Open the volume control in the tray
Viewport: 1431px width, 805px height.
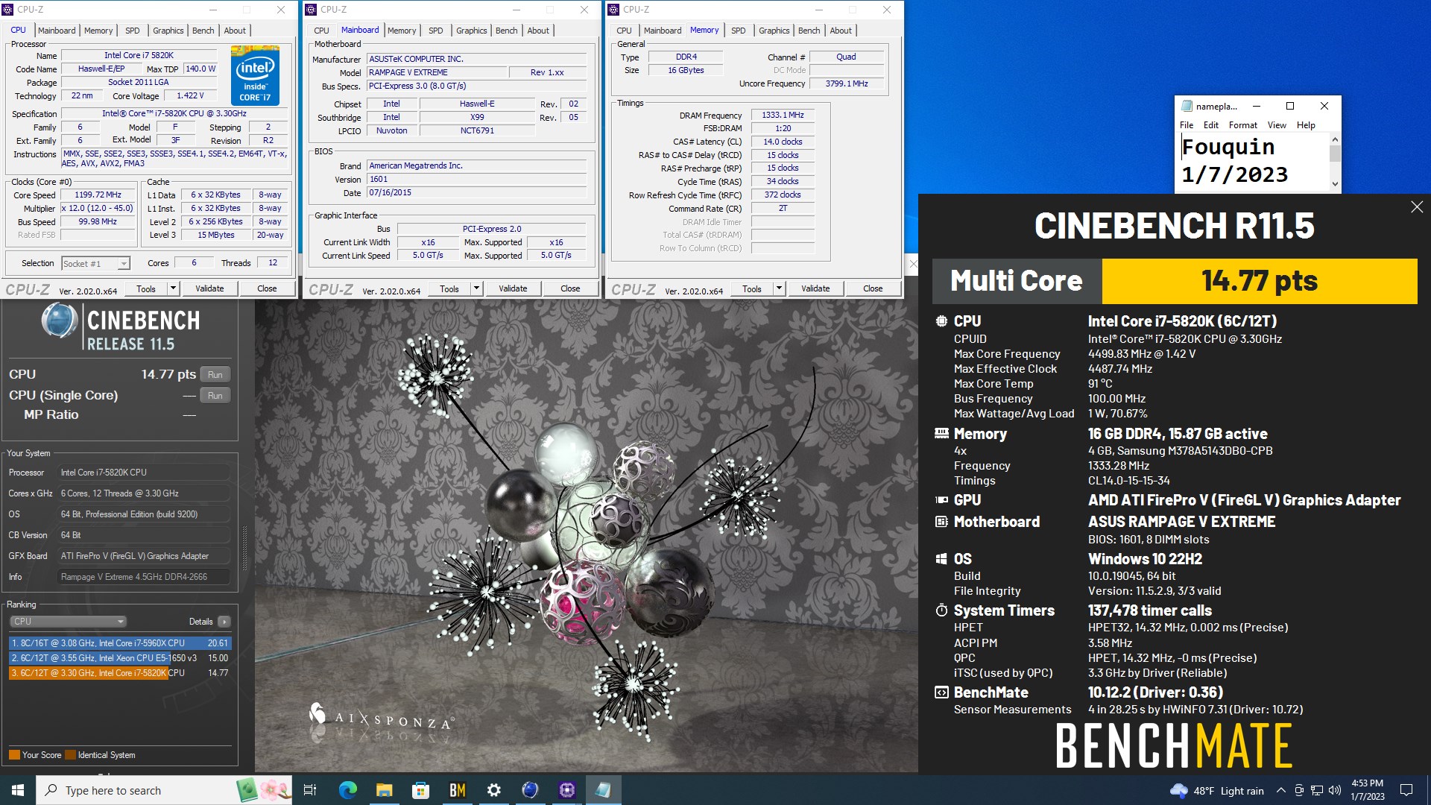coord(1334,791)
